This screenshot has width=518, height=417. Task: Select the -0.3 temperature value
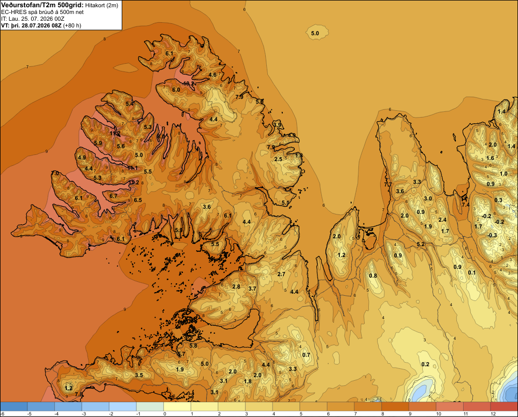pos(492,235)
